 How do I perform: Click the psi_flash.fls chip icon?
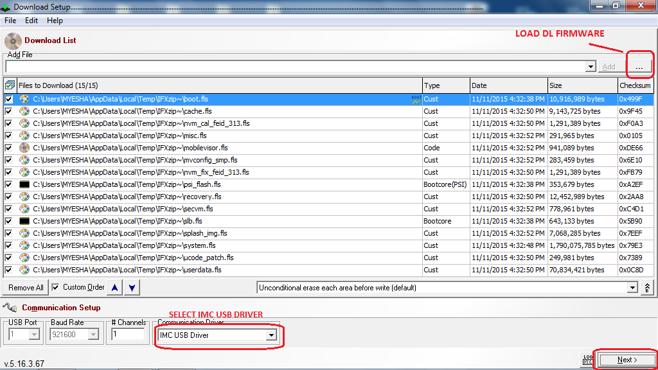pos(24,184)
